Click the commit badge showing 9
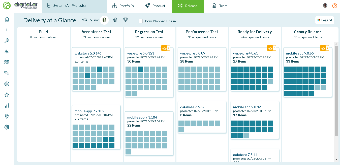 pos(325,48)
